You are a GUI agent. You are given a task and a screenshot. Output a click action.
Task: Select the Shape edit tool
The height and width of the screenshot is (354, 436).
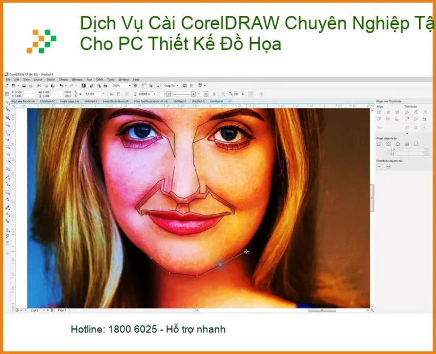pos(7,110)
